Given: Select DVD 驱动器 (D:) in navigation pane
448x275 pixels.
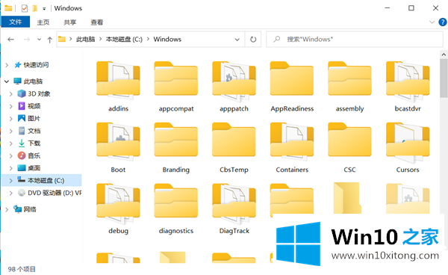Looking at the screenshot, I should 55,193.
